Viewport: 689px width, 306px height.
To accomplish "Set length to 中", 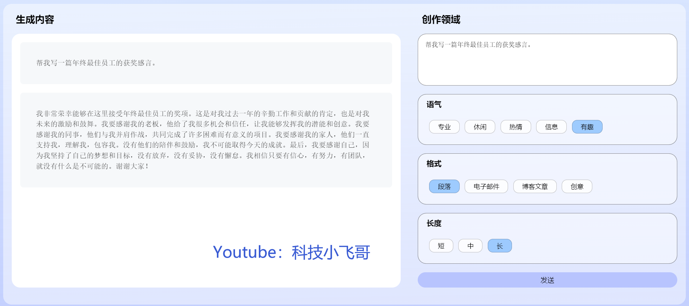I will click(x=470, y=246).
